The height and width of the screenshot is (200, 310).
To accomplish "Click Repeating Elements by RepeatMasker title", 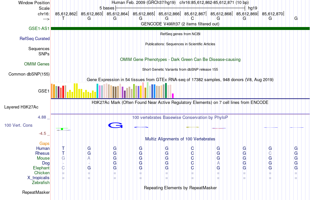I will [x=180, y=188].
